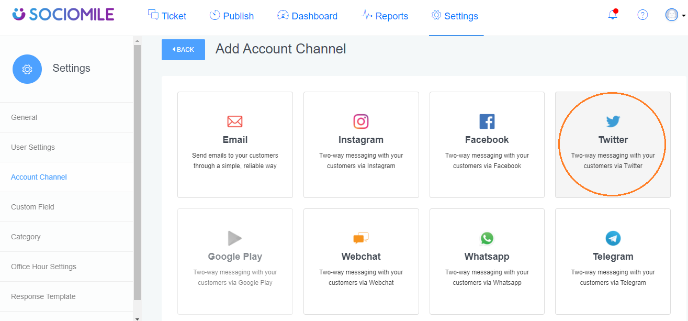Click the Settings sidebar heading text
The height and width of the screenshot is (321, 688).
[72, 68]
